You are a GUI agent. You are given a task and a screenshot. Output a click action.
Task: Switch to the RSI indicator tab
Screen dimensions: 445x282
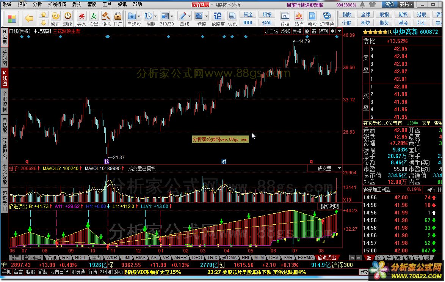(66, 258)
